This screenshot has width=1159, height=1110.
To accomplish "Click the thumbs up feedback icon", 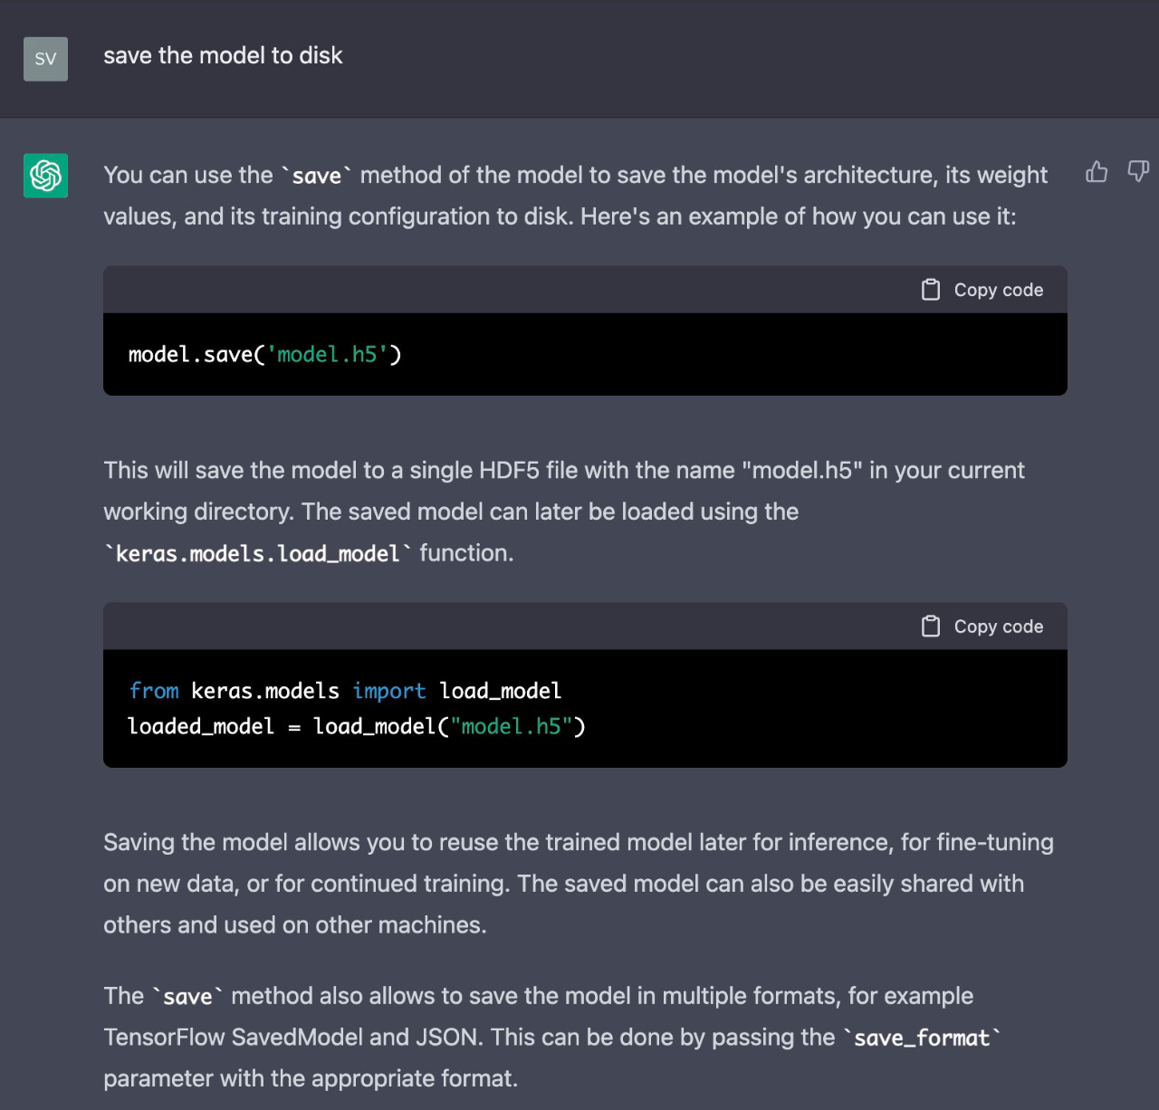I will (x=1097, y=172).
